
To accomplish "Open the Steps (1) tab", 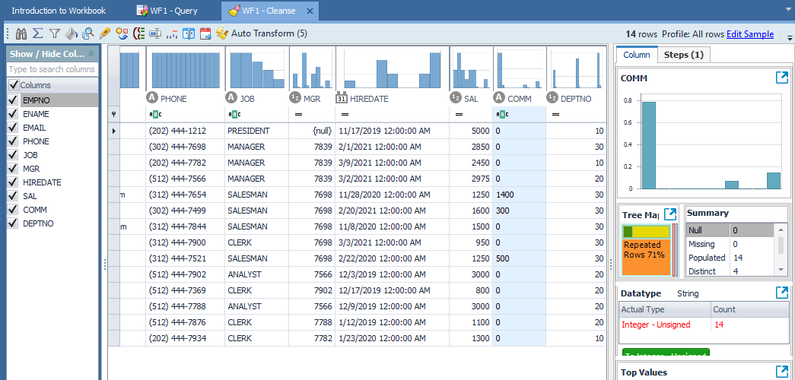I will [x=684, y=55].
